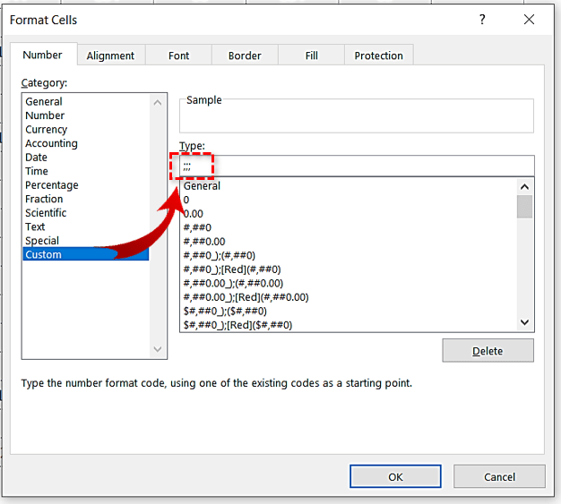The height and width of the screenshot is (504, 561).
Task: Confirm with the OK button
Action: pyautogui.click(x=395, y=477)
